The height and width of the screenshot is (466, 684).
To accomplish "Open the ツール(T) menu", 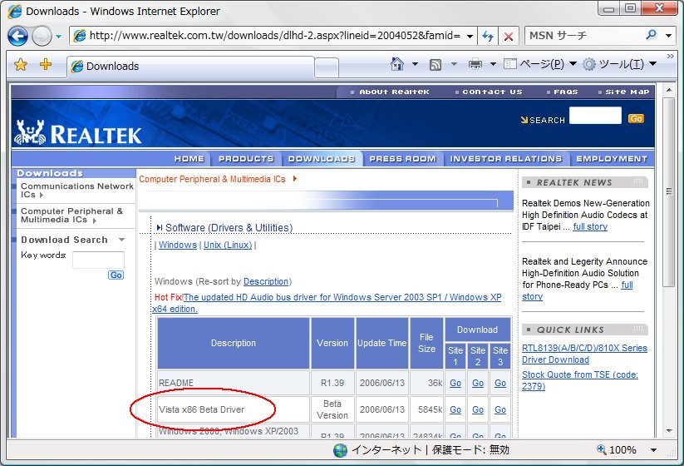I will pos(619,64).
